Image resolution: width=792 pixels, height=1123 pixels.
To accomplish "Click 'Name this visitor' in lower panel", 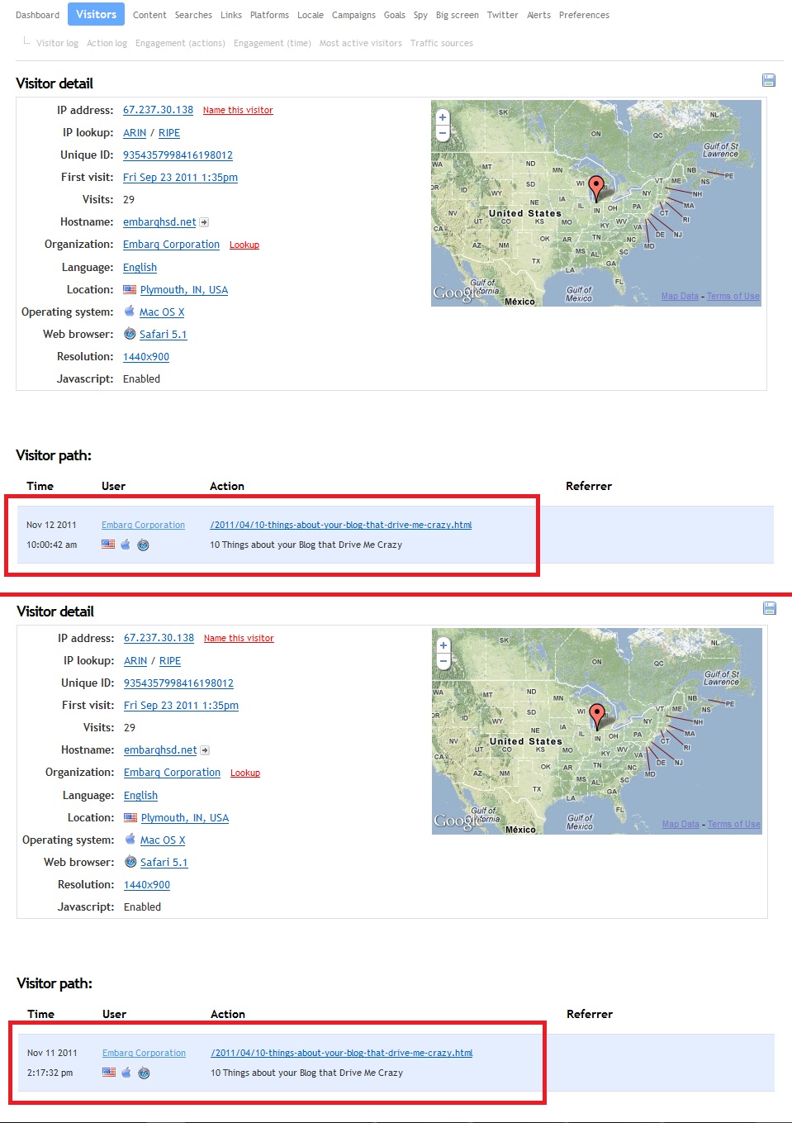I will pos(239,638).
